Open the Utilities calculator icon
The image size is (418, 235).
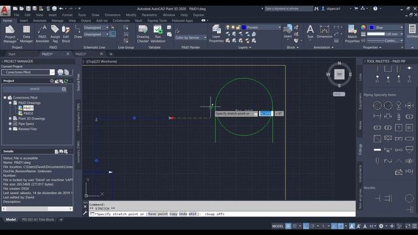coord(412,29)
